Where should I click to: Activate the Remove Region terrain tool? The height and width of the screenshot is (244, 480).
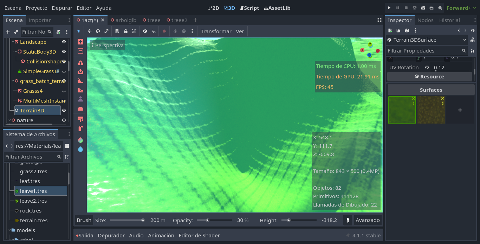[80, 51]
